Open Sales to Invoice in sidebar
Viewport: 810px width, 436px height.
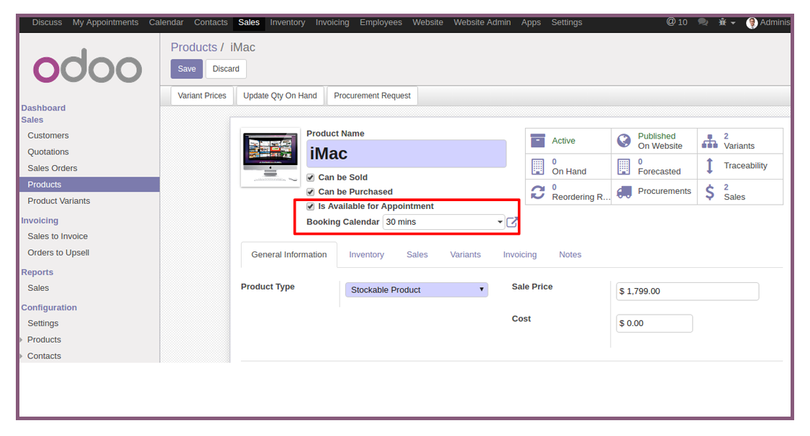58,236
